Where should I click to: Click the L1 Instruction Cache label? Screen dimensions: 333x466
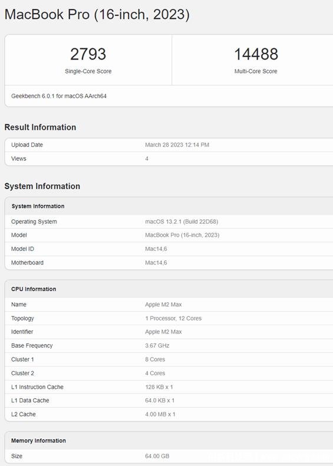38,387
